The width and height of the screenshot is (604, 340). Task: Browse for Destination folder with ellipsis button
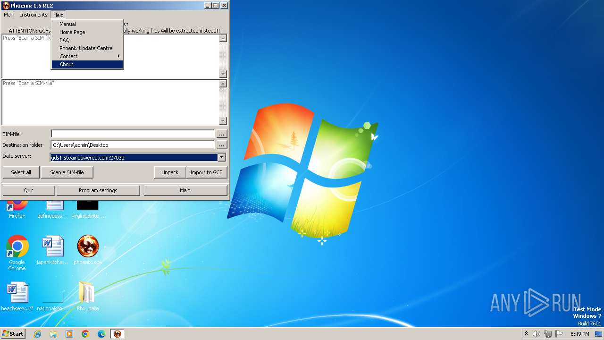(221, 145)
